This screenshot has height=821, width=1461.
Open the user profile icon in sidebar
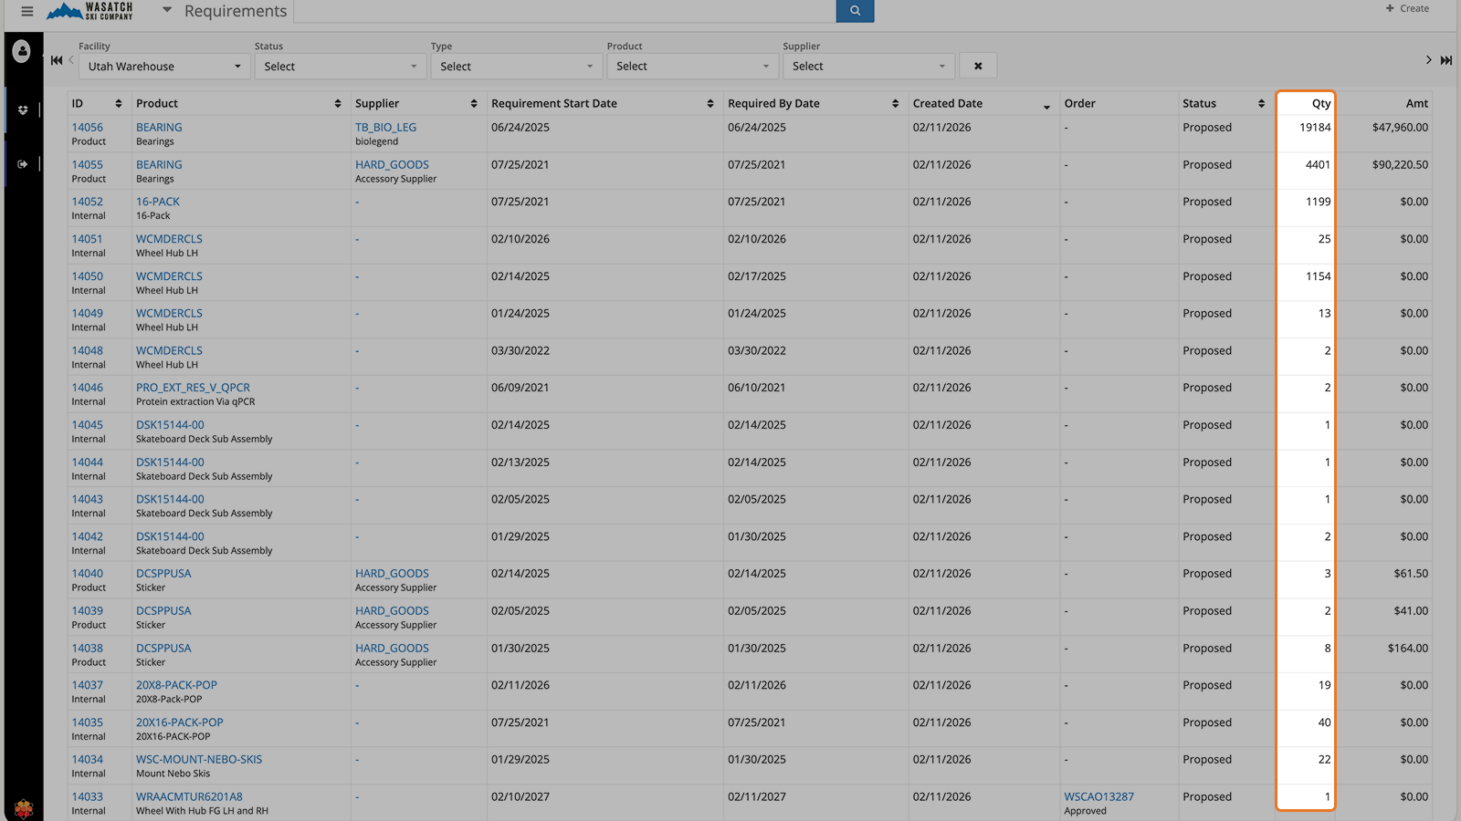pos(22,51)
